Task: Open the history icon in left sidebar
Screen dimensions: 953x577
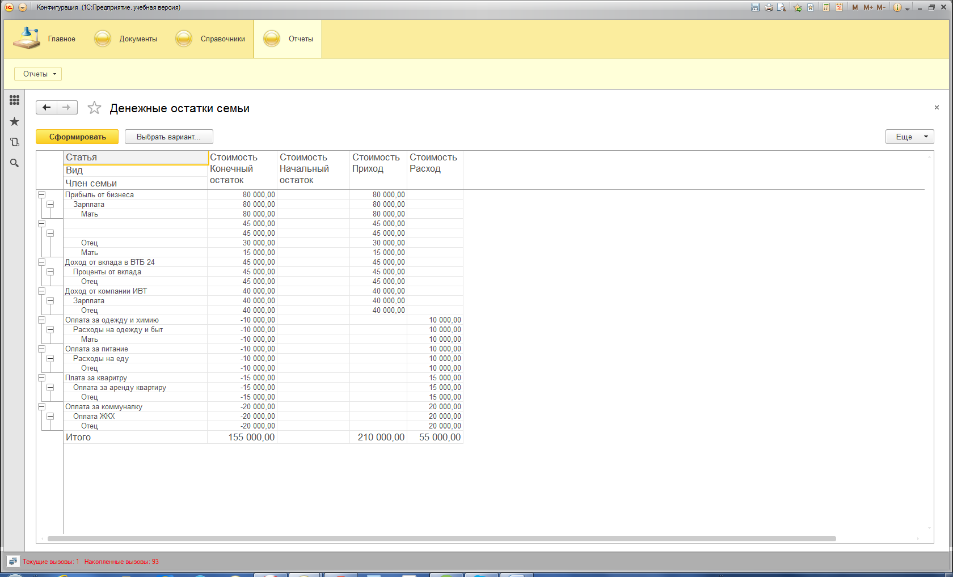Action: [15, 142]
